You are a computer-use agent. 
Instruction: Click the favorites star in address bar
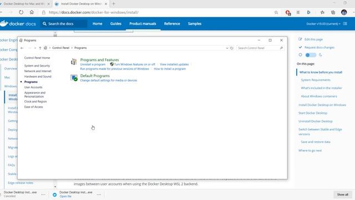(276, 12)
